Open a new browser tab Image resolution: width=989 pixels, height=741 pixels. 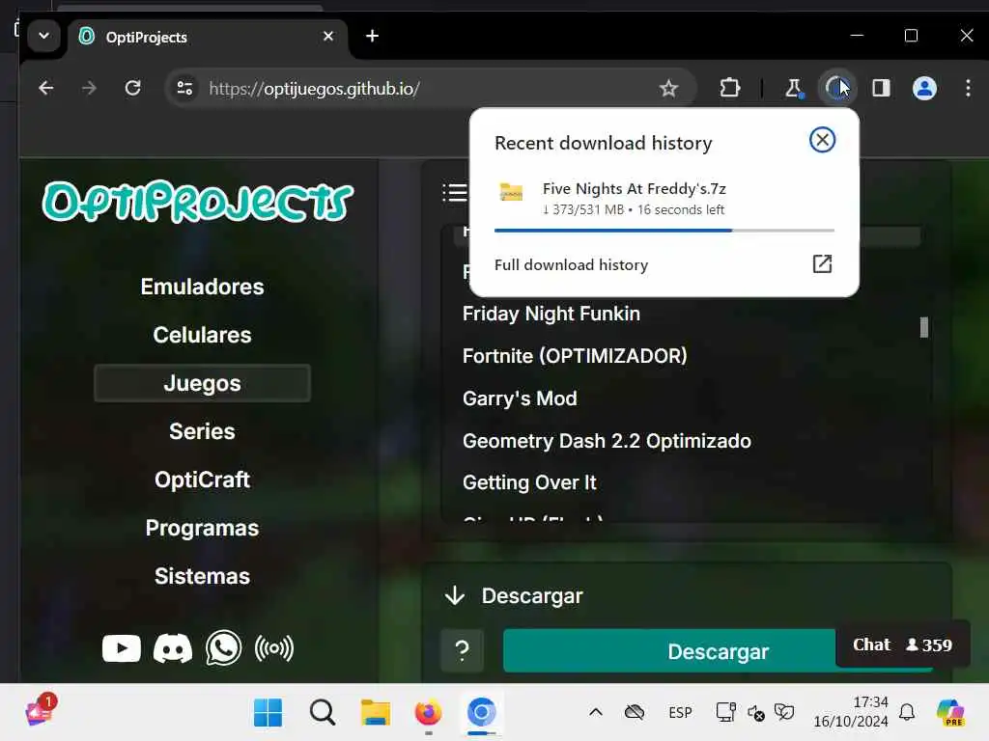[372, 36]
